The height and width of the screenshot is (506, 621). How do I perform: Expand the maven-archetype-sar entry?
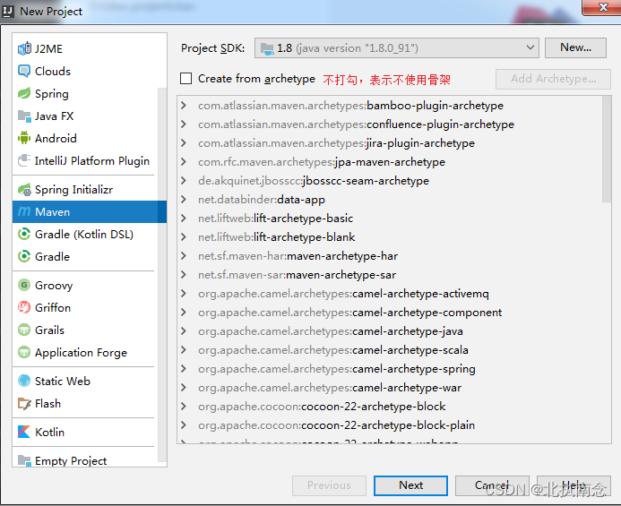point(184,275)
